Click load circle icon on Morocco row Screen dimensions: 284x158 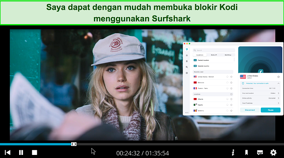pyautogui.click(x=227, y=83)
